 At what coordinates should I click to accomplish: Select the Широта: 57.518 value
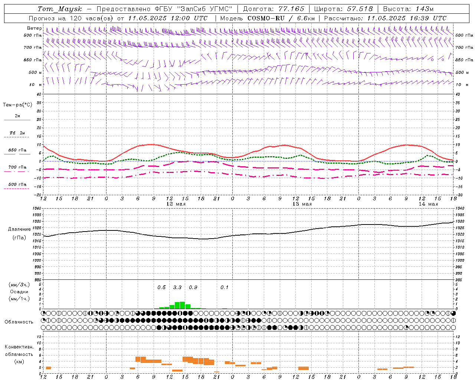pos(343,9)
